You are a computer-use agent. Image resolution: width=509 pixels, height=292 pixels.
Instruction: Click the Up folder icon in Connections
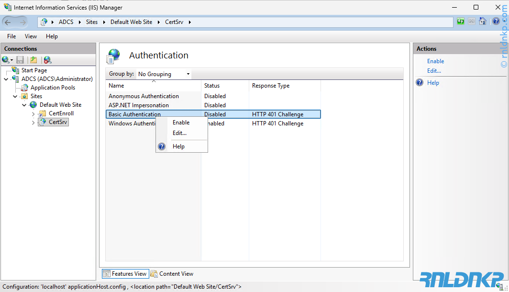click(33, 60)
